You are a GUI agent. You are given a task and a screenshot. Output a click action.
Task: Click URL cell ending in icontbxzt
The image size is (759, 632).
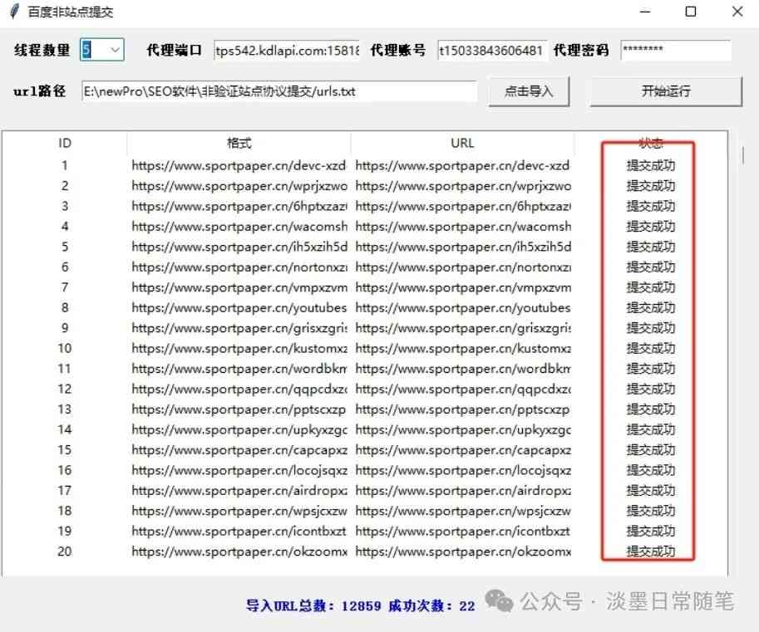coord(463,531)
